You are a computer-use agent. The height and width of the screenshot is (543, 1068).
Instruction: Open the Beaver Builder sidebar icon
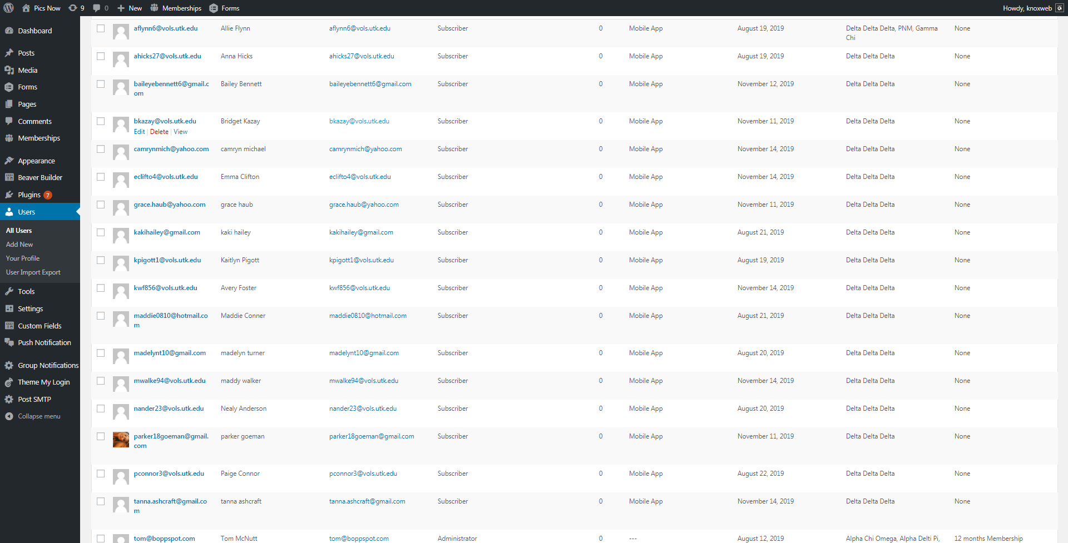point(9,178)
